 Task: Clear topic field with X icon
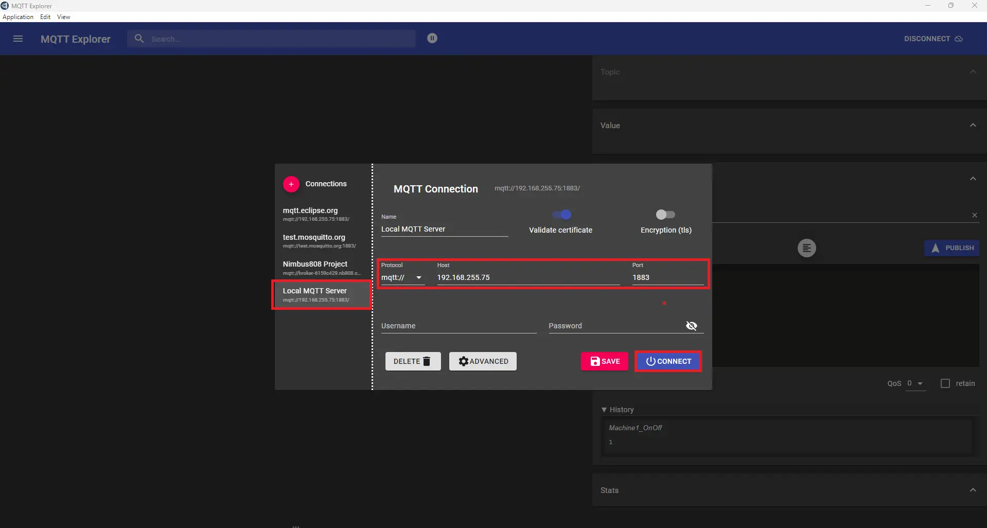click(974, 215)
